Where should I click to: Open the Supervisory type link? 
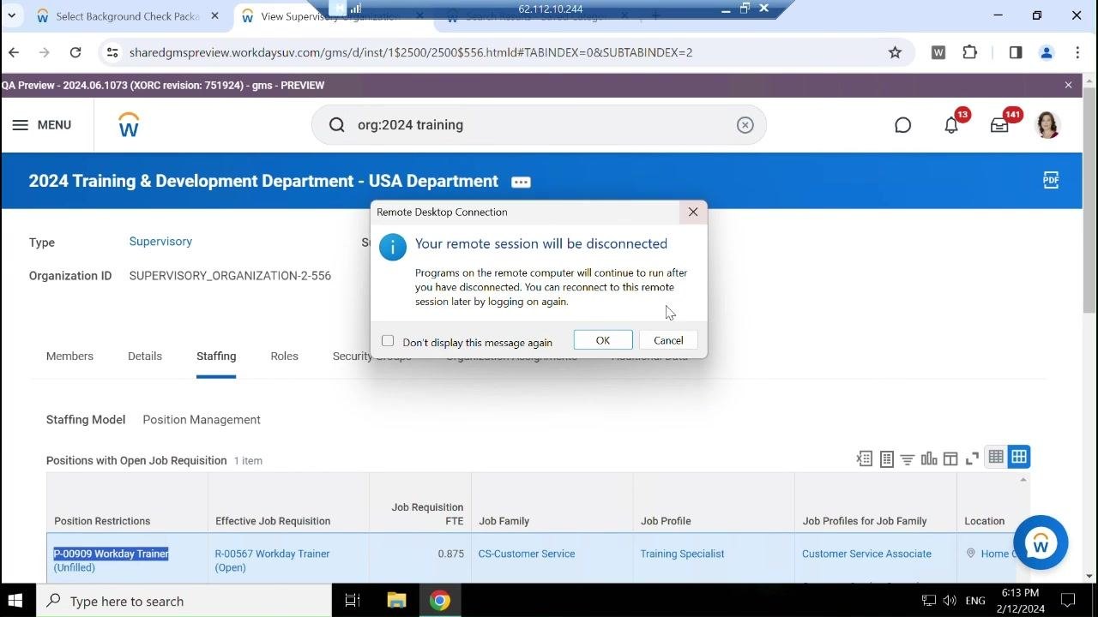pos(160,242)
